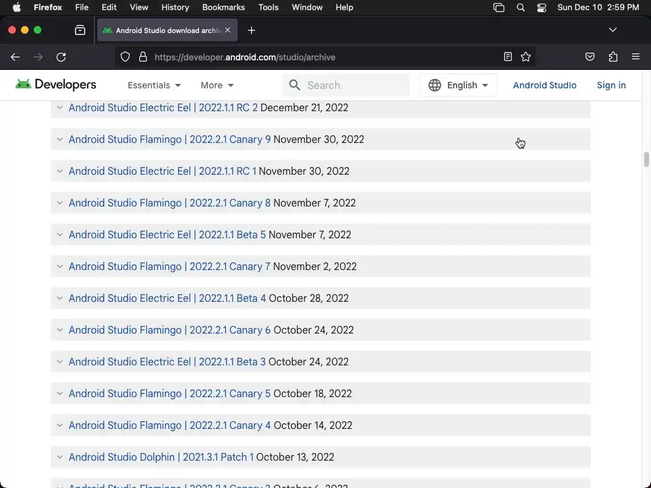
Task: Click the browser Back arrow
Action: tap(15, 57)
